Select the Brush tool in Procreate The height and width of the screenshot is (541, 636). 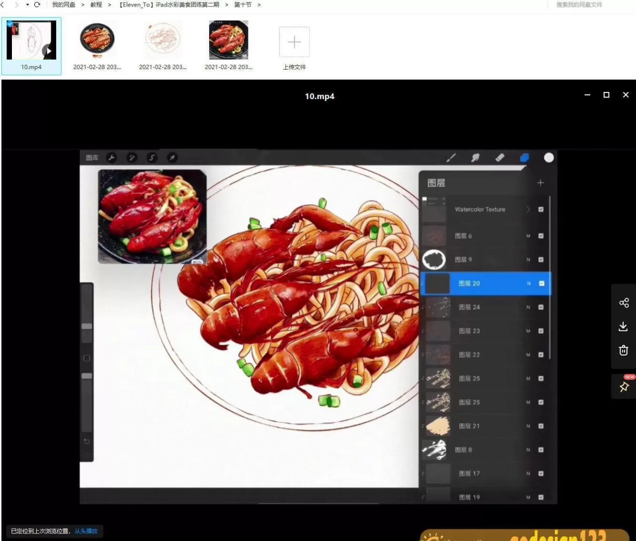coord(451,158)
